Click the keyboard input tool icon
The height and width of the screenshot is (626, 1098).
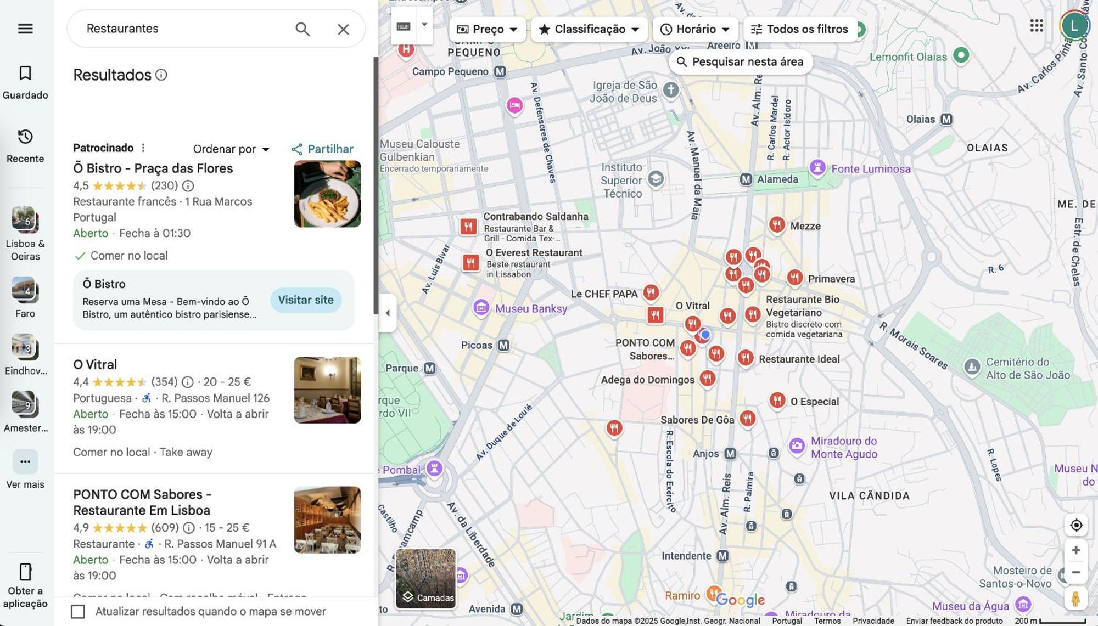[404, 26]
